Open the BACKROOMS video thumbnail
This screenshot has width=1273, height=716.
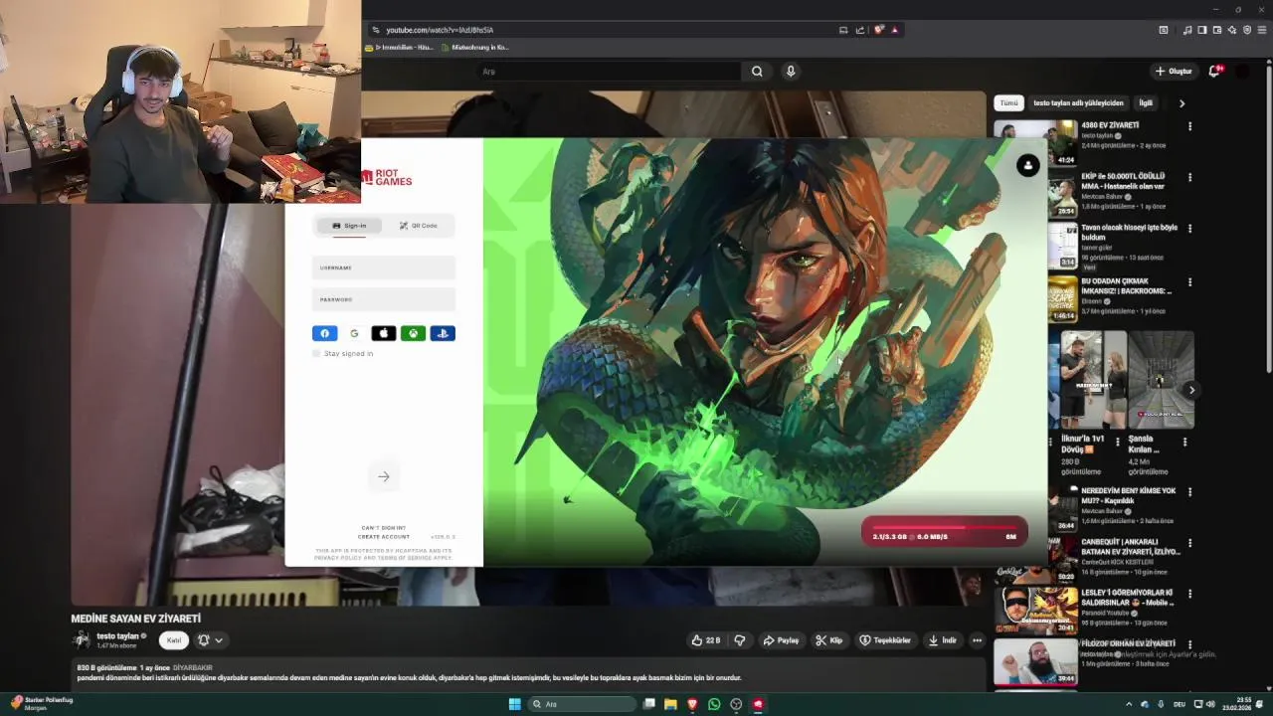pyautogui.click(x=1062, y=299)
